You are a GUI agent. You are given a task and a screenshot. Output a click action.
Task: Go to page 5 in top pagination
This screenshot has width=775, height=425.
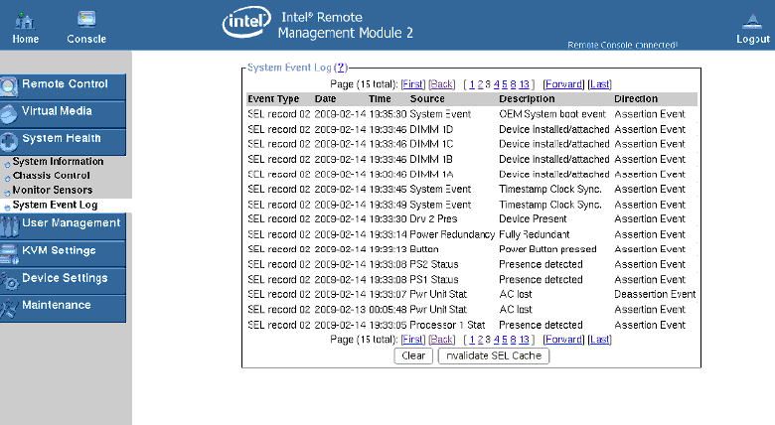(x=505, y=84)
